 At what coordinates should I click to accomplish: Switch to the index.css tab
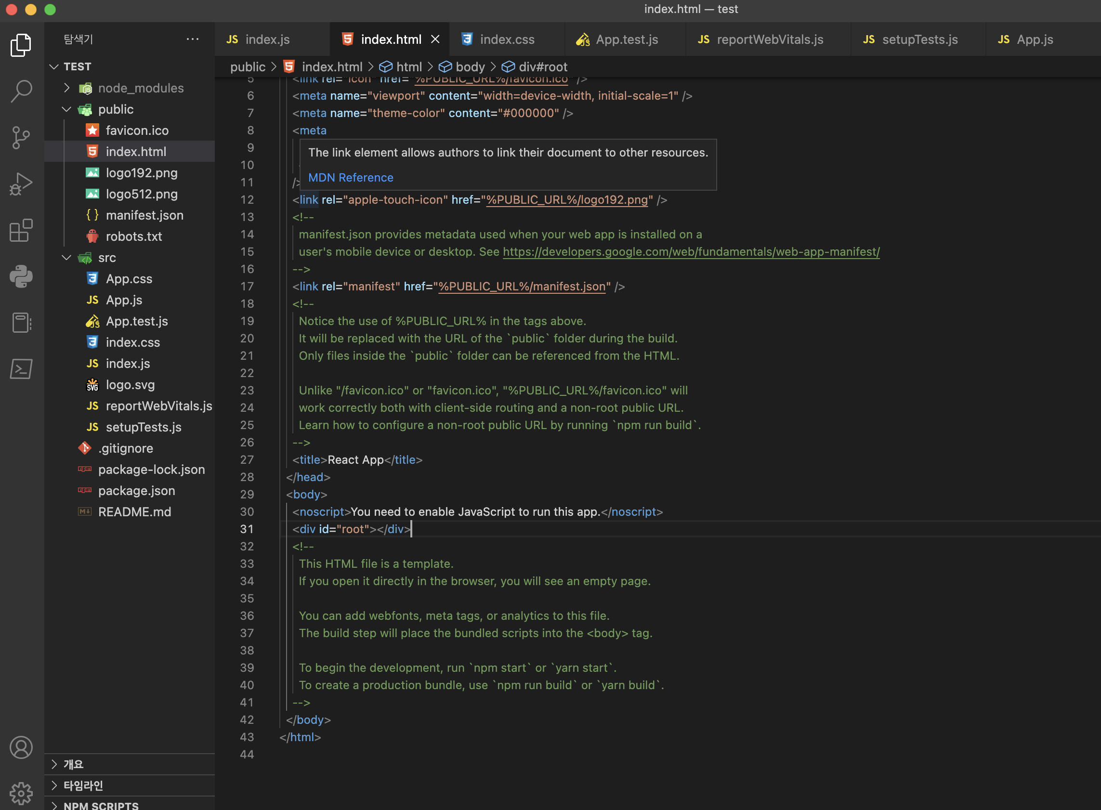coord(507,39)
